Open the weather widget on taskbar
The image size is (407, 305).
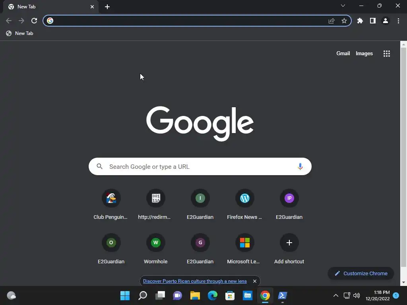click(x=11, y=295)
